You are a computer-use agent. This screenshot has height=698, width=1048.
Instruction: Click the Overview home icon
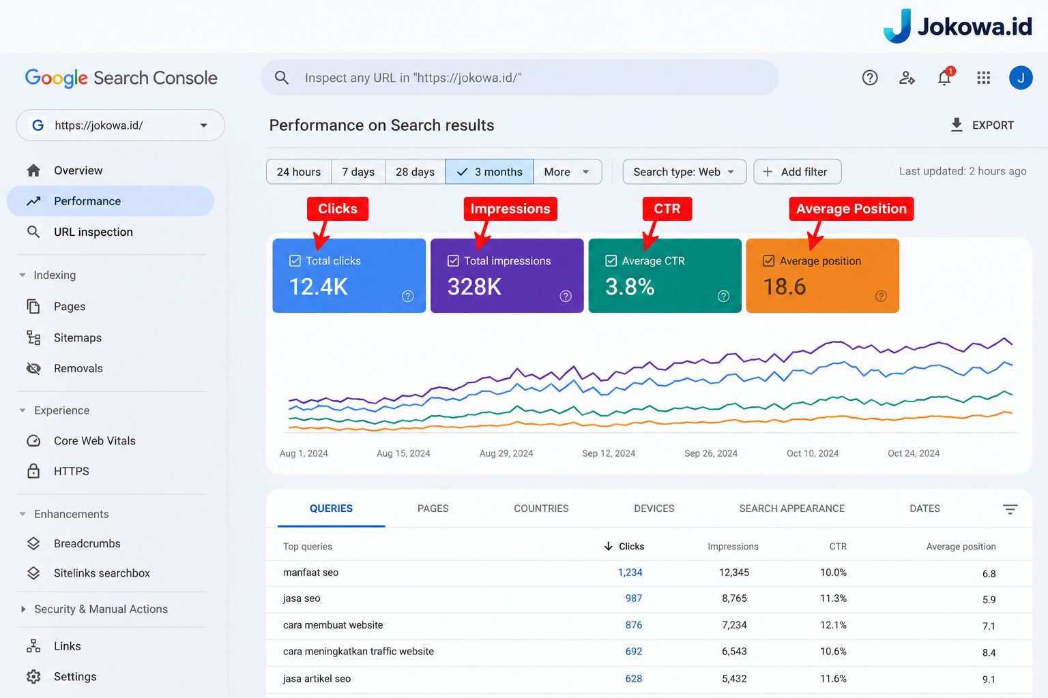pyautogui.click(x=33, y=170)
